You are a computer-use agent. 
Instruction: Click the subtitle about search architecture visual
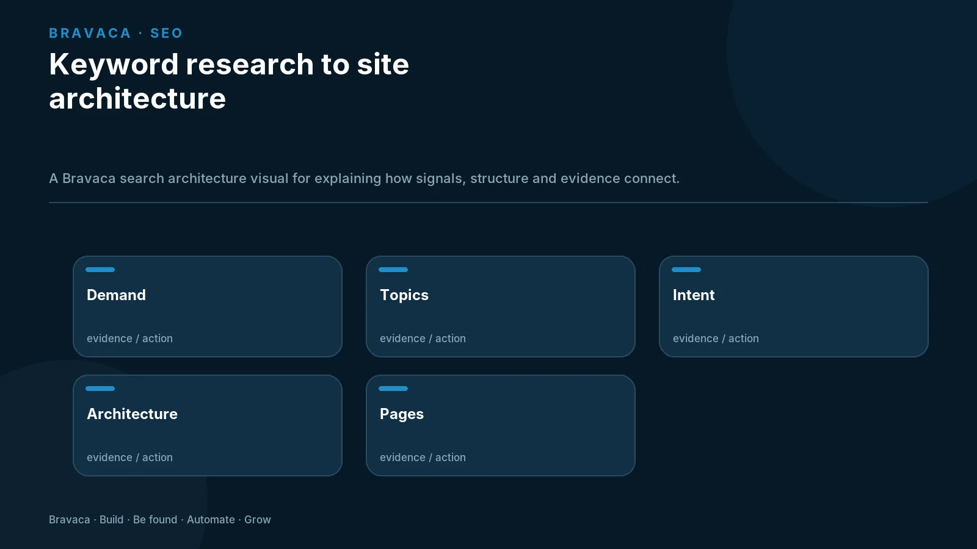[364, 178]
